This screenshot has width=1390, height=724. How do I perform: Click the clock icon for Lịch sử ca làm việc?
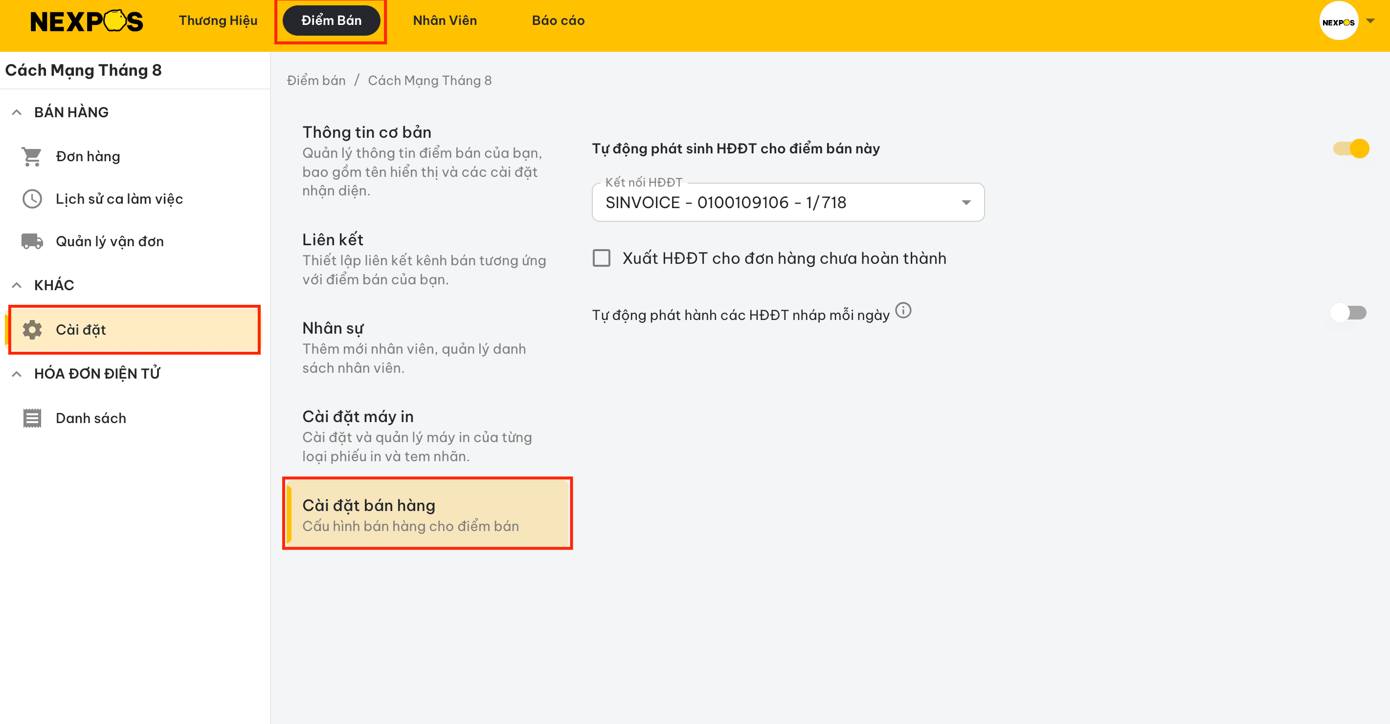coord(32,199)
